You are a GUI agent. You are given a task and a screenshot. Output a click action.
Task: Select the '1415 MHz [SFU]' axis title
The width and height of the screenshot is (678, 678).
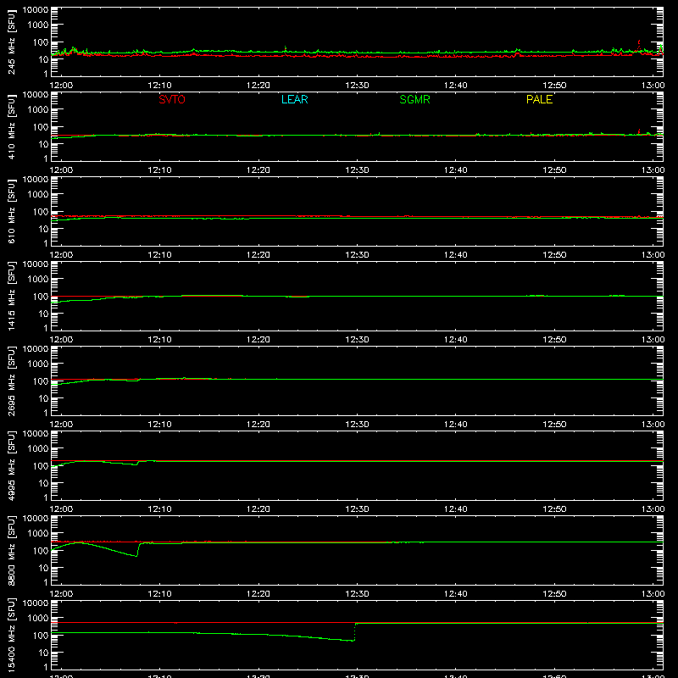pyautogui.click(x=12, y=296)
